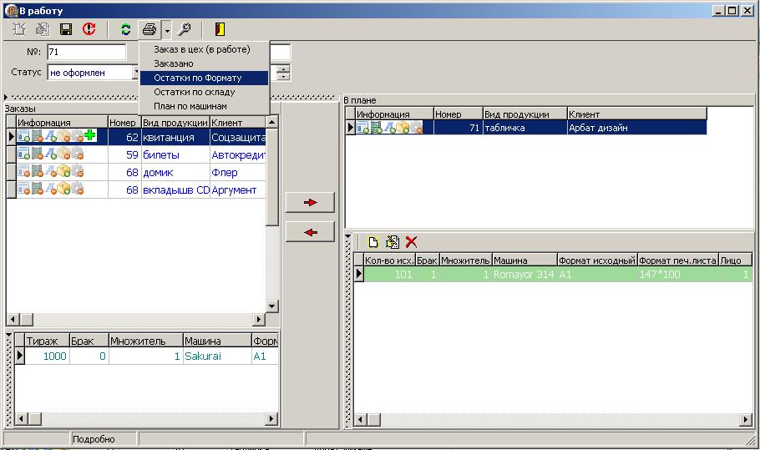
Task: Click the red left arrow remove-from-plan button
Action: click(310, 232)
